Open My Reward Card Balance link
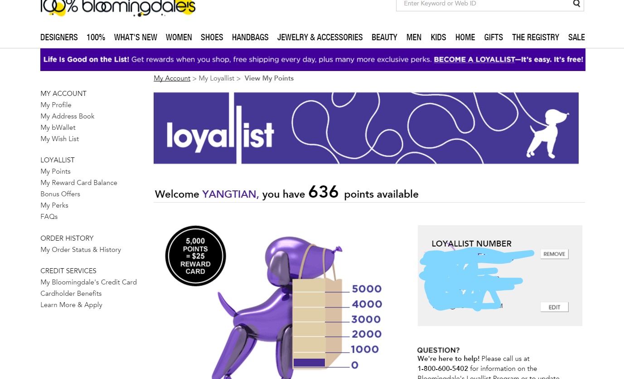This screenshot has height=379, width=624. pos(79,183)
